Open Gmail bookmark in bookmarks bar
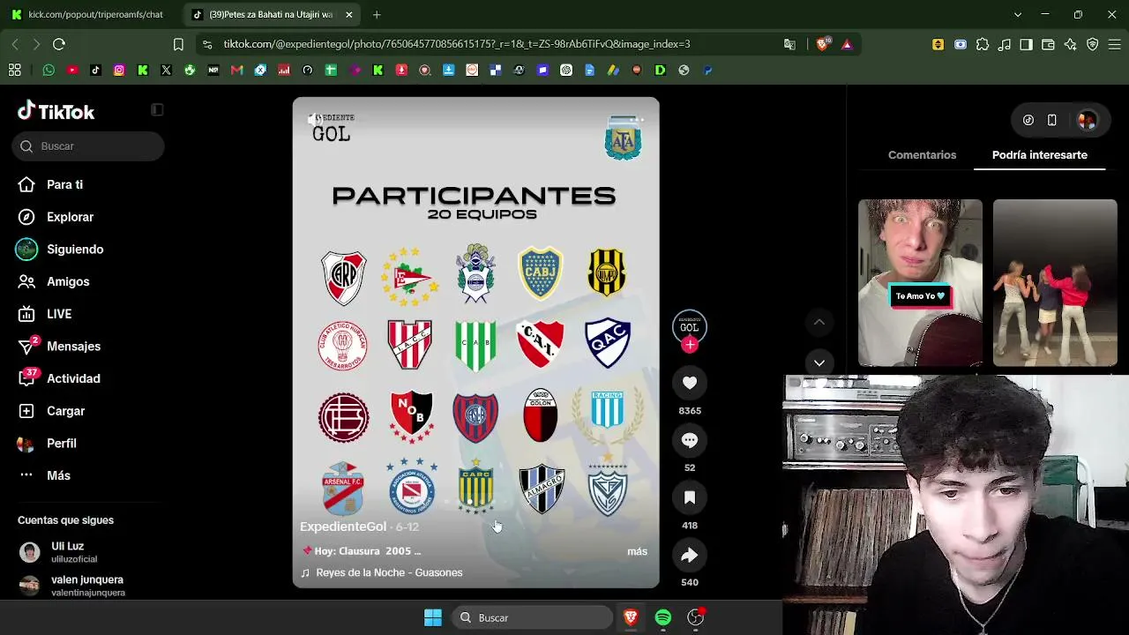1129x635 pixels. 236,70
